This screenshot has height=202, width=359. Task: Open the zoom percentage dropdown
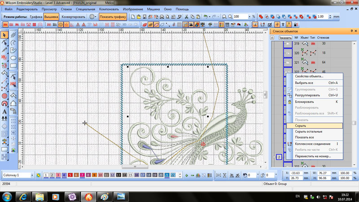(x=248, y=17)
